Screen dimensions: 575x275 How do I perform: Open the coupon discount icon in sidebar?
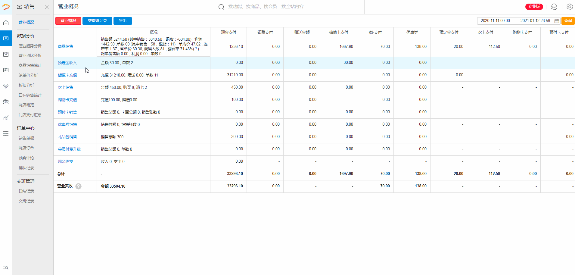(x=6, y=102)
